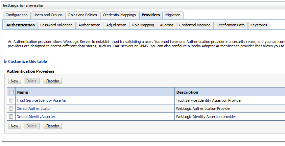
Task: Switch to the Authorization sub-tab
Action: tap(90, 25)
